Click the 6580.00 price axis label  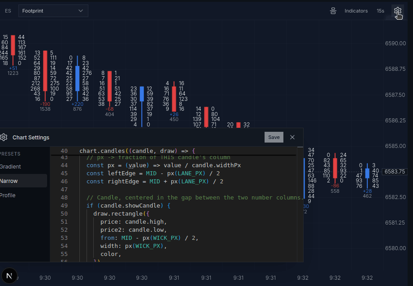coord(396,248)
